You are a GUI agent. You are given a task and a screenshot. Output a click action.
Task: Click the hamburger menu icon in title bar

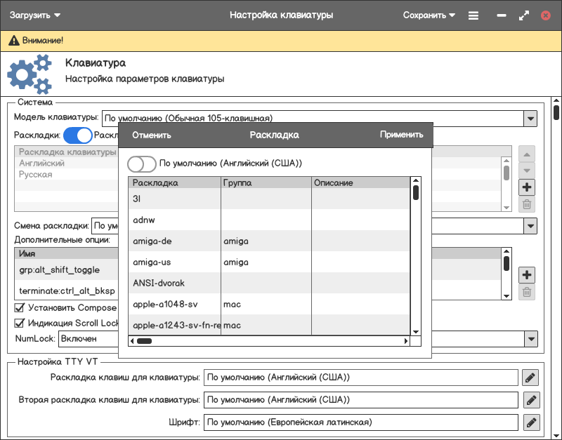(473, 15)
